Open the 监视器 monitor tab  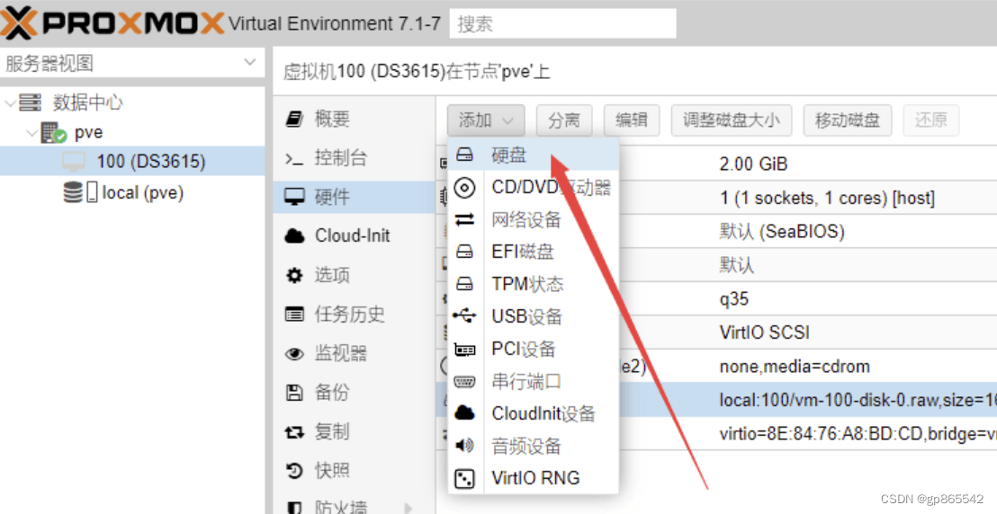(x=355, y=353)
